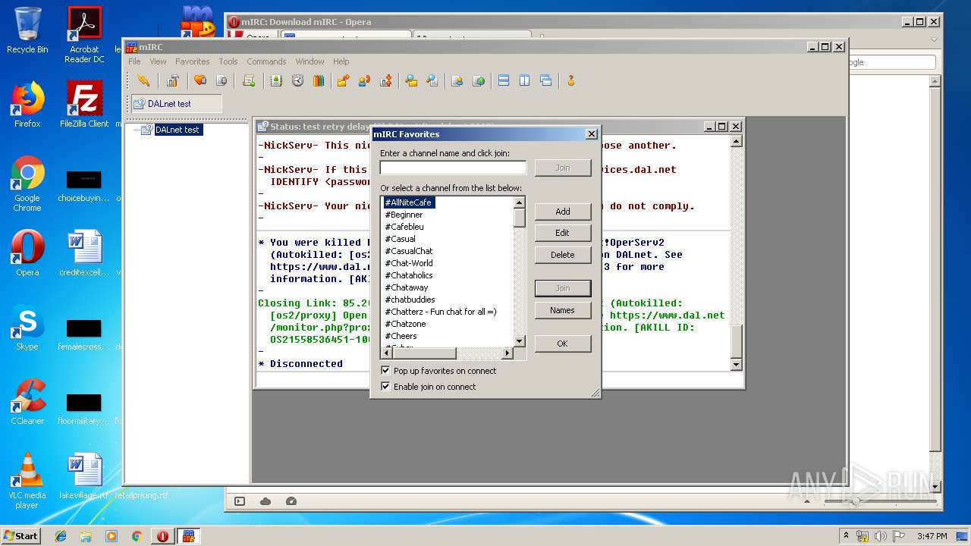Open Acrobat Reader DC desktop icon
Viewport: 971px width, 546px height.
coord(84,35)
